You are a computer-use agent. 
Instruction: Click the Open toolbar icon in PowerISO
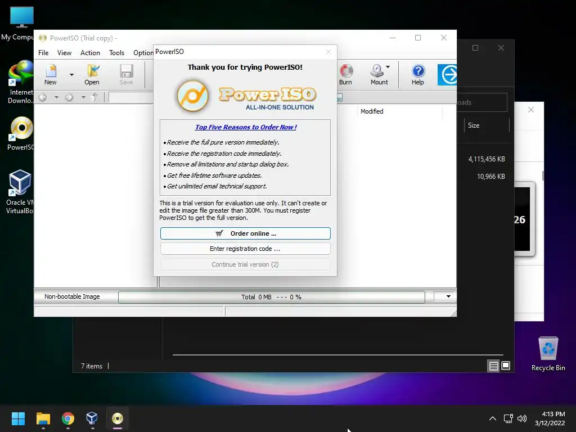point(92,75)
